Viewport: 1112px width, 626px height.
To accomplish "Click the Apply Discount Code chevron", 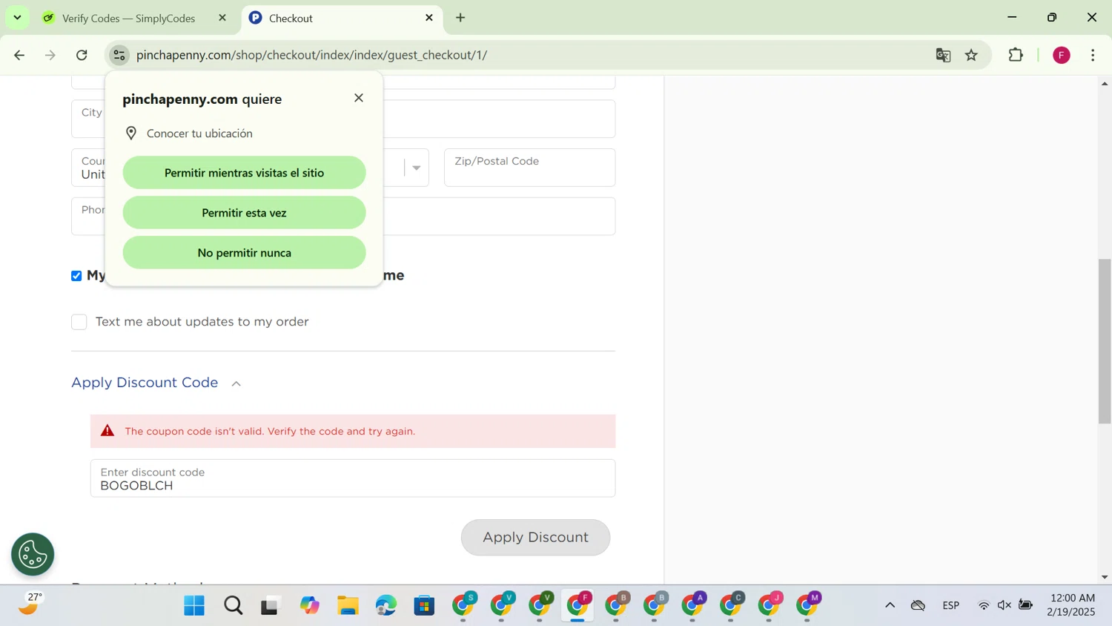I will pos(236,383).
